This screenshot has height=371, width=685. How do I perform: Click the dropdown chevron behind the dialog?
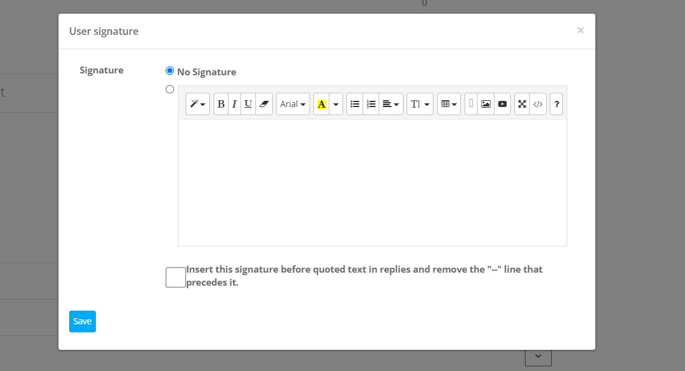click(x=538, y=357)
